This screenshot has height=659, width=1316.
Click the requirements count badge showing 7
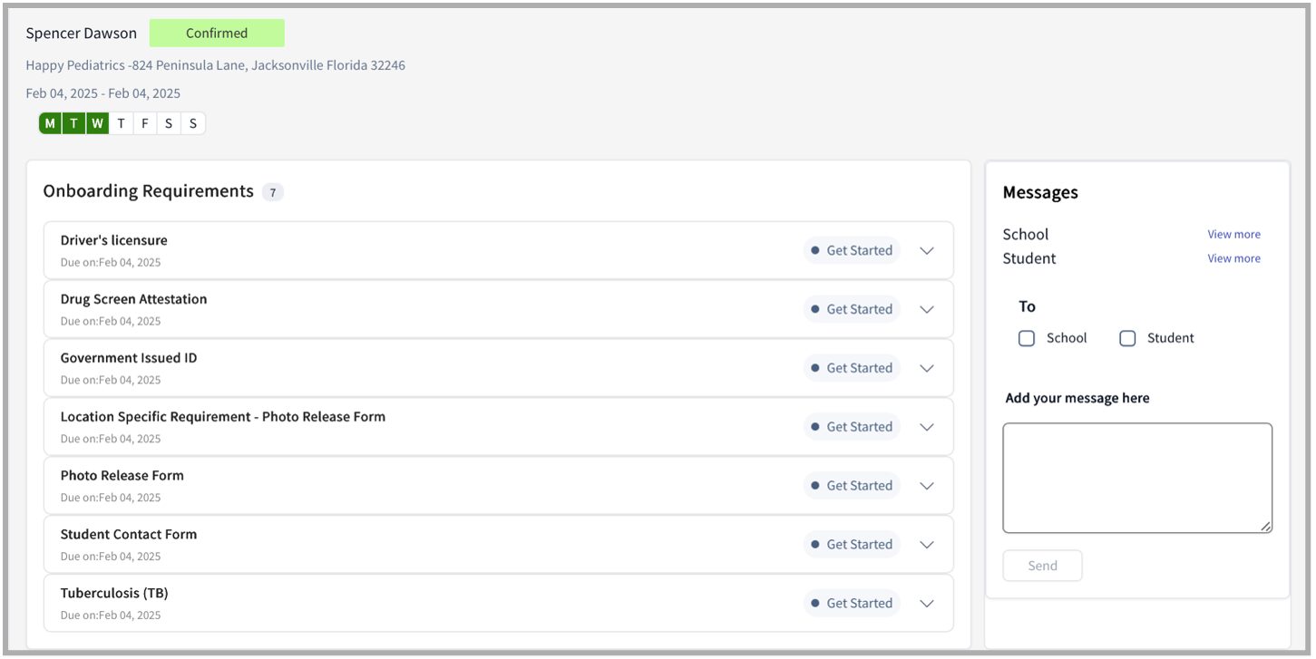(x=272, y=191)
